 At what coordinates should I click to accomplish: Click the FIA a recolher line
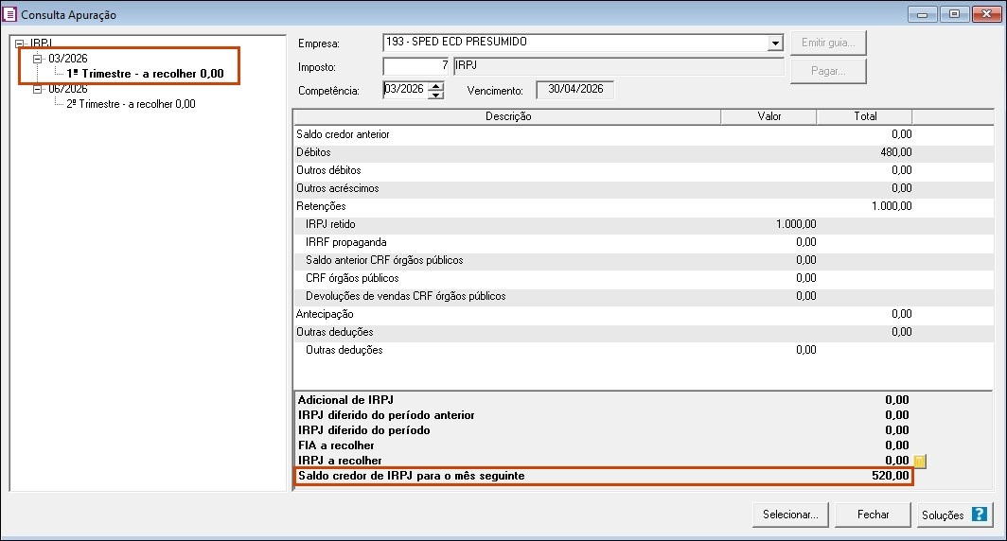(x=604, y=445)
